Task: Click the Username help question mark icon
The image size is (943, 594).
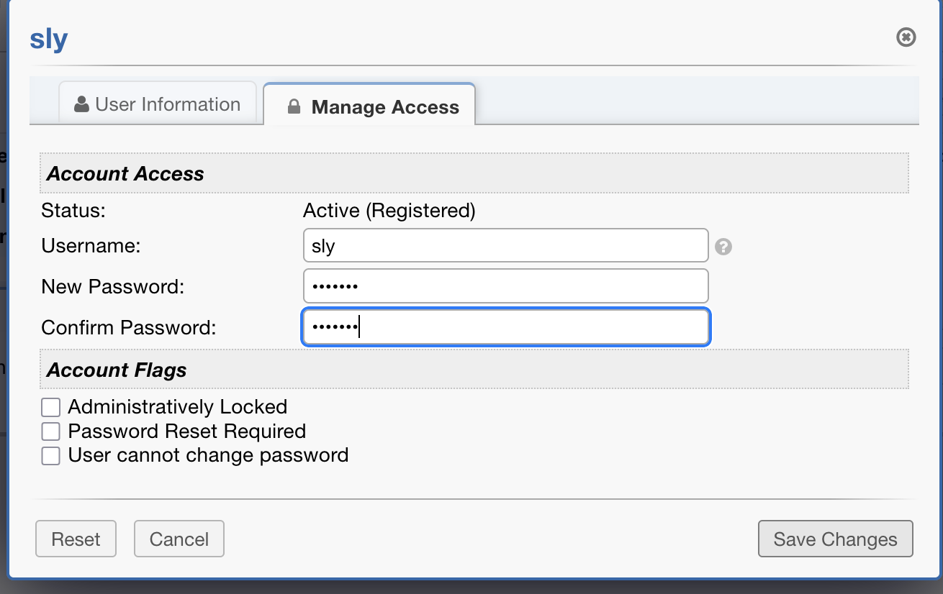Action: [x=723, y=247]
